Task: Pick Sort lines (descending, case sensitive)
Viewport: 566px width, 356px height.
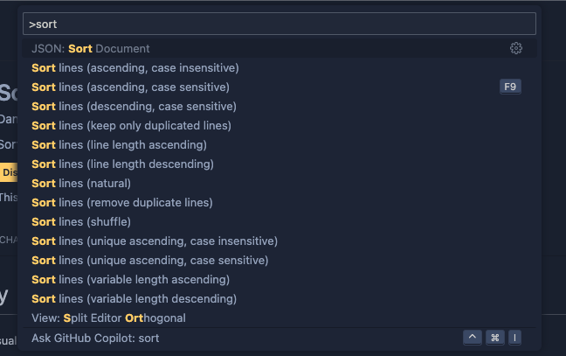Action: [x=134, y=106]
